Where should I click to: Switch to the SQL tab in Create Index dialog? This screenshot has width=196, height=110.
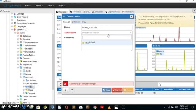coord(84,22)
